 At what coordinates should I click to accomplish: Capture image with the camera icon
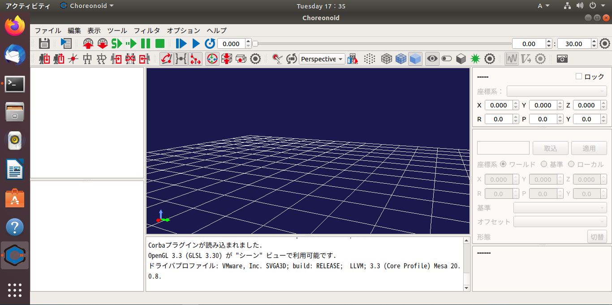(562, 59)
